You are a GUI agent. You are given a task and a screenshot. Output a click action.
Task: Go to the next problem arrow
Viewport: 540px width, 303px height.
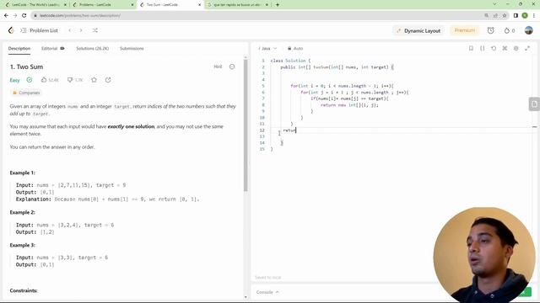tap(81, 30)
